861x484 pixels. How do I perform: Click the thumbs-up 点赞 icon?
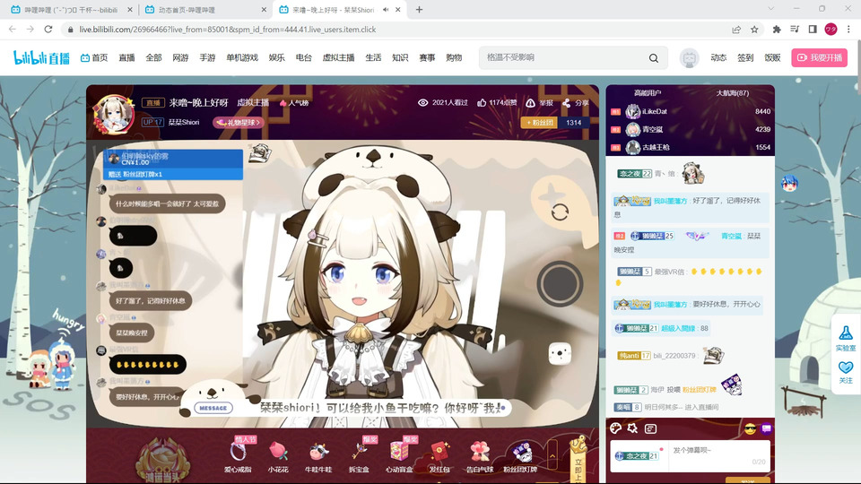(482, 102)
